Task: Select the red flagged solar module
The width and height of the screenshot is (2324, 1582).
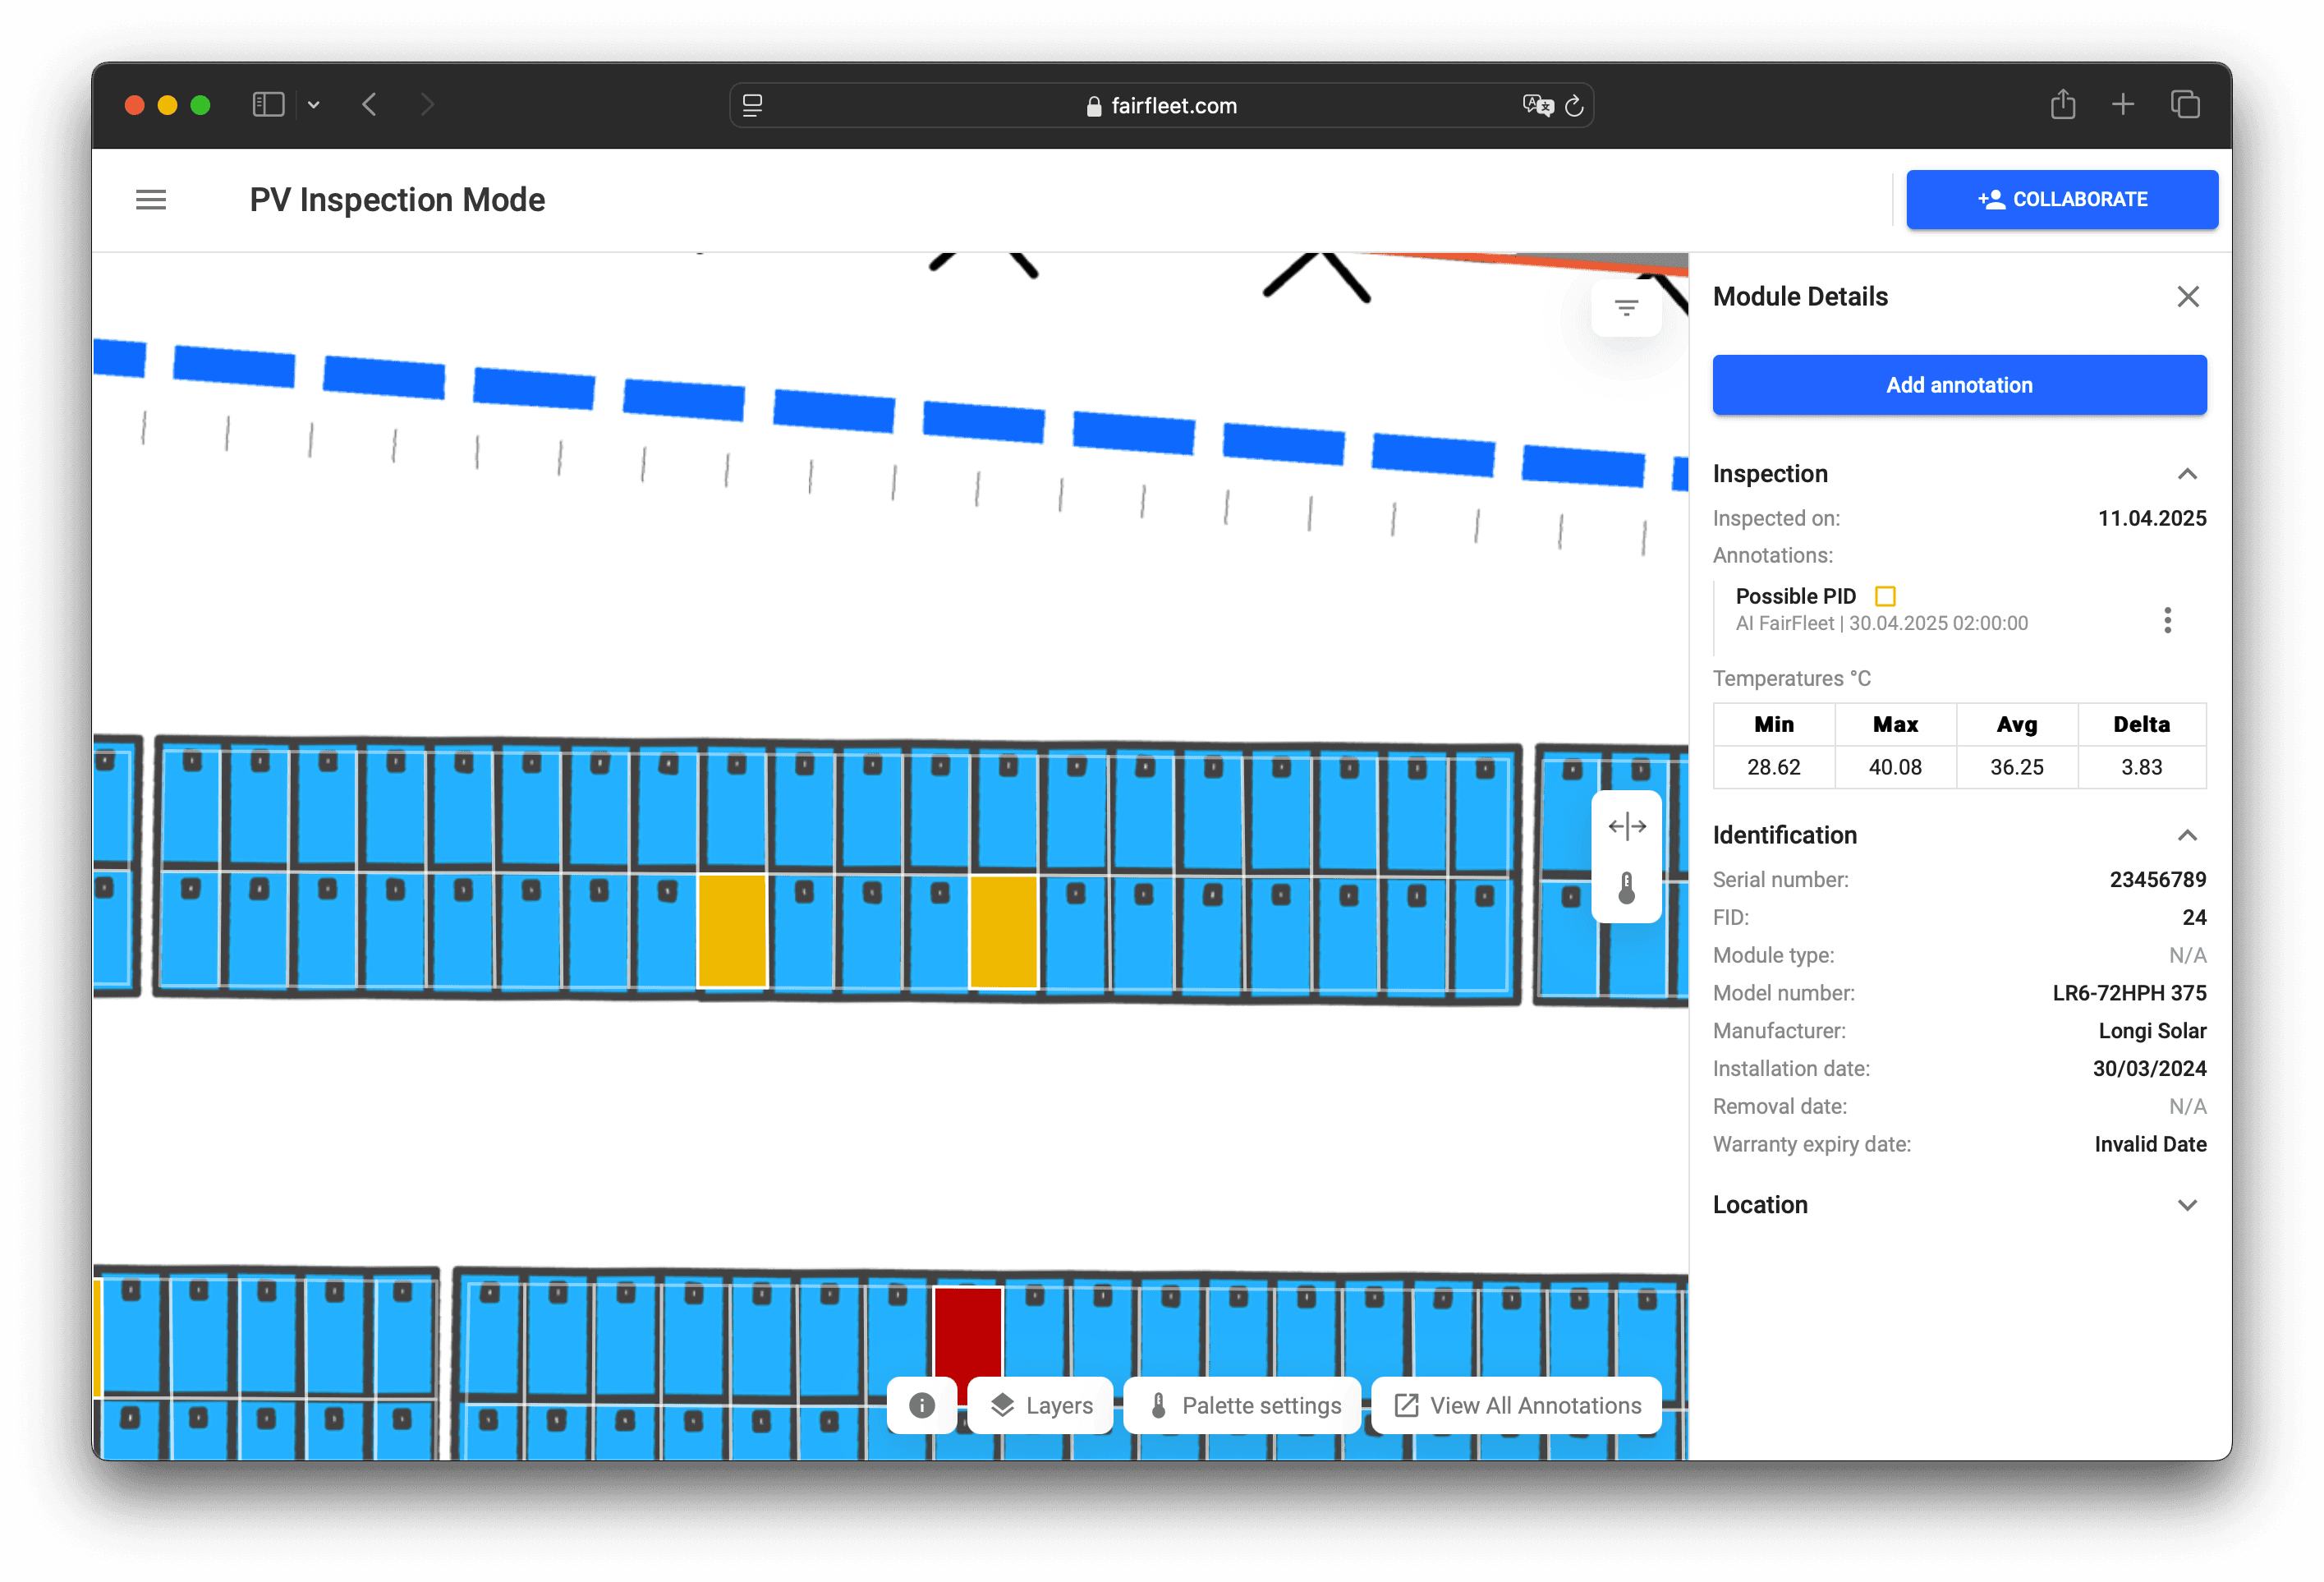Action: [x=967, y=1330]
